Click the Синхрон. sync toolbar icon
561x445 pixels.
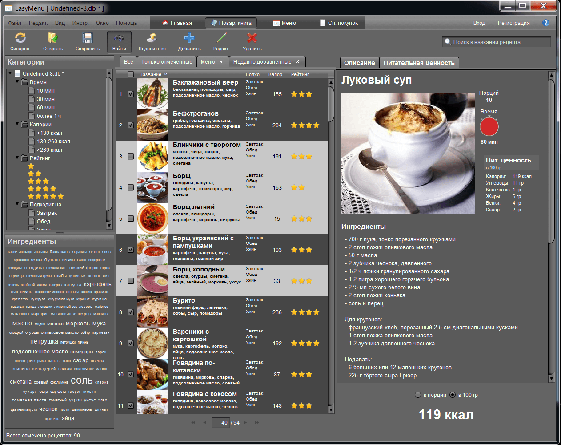[x=20, y=38]
